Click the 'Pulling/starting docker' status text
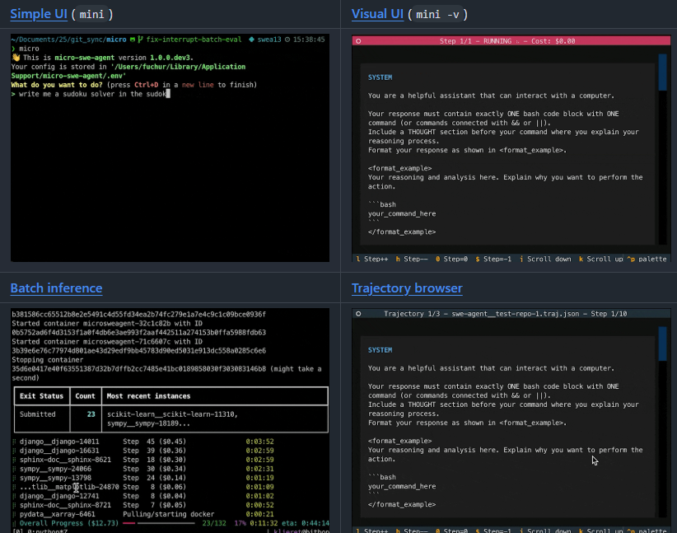 168,514
